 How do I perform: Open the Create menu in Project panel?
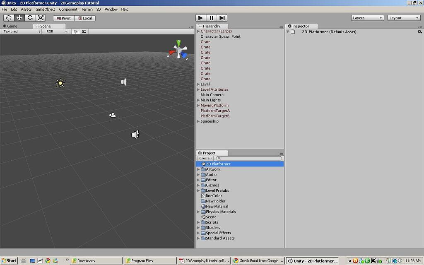click(x=205, y=158)
